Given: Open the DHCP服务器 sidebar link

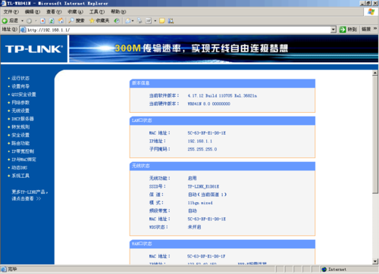Looking at the screenshot, I should [x=23, y=119].
